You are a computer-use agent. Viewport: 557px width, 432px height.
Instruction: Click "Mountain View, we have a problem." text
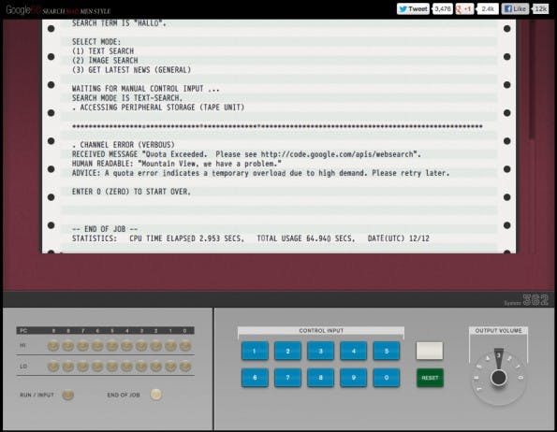(x=210, y=164)
